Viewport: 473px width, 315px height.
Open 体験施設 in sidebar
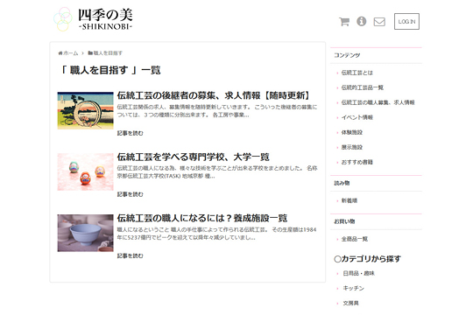tap(352, 132)
